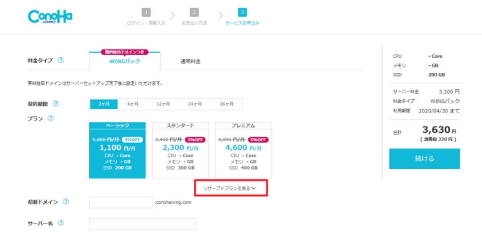
Task: Open help icon beside 契約期間
Action: [x=55, y=104]
